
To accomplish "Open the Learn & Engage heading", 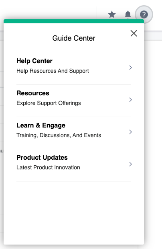I will click(41, 125).
